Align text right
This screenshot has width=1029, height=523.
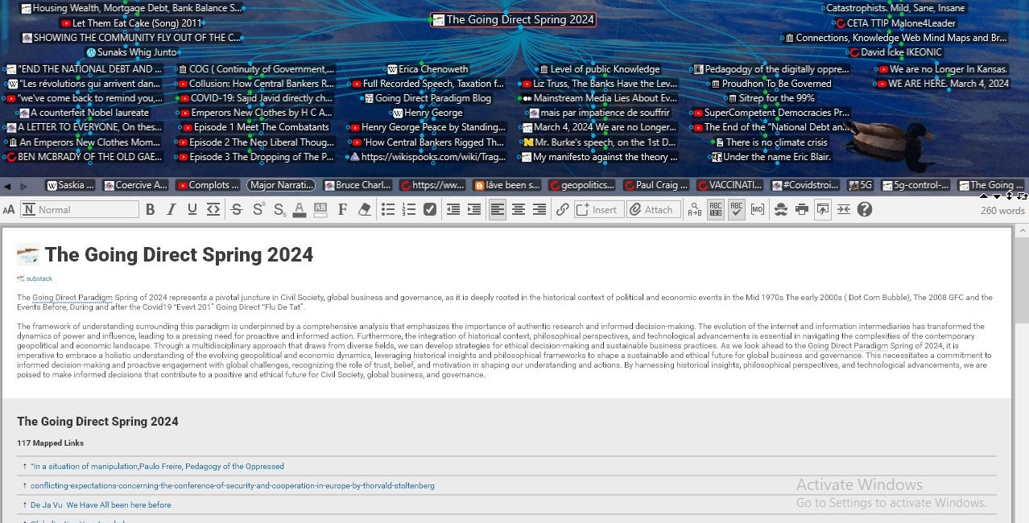539,209
